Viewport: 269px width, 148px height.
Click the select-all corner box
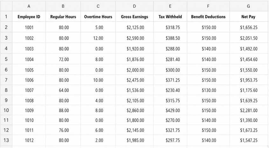[6, 6]
